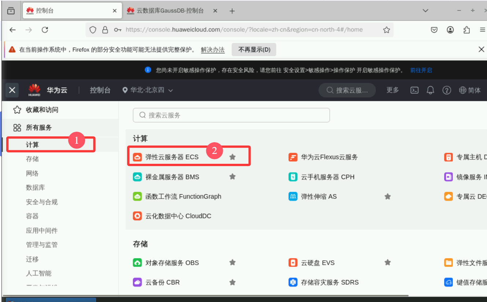The width and height of the screenshot is (487, 302).
Task: Close the service menu with X icon
Action: pyautogui.click(x=12, y=90)
